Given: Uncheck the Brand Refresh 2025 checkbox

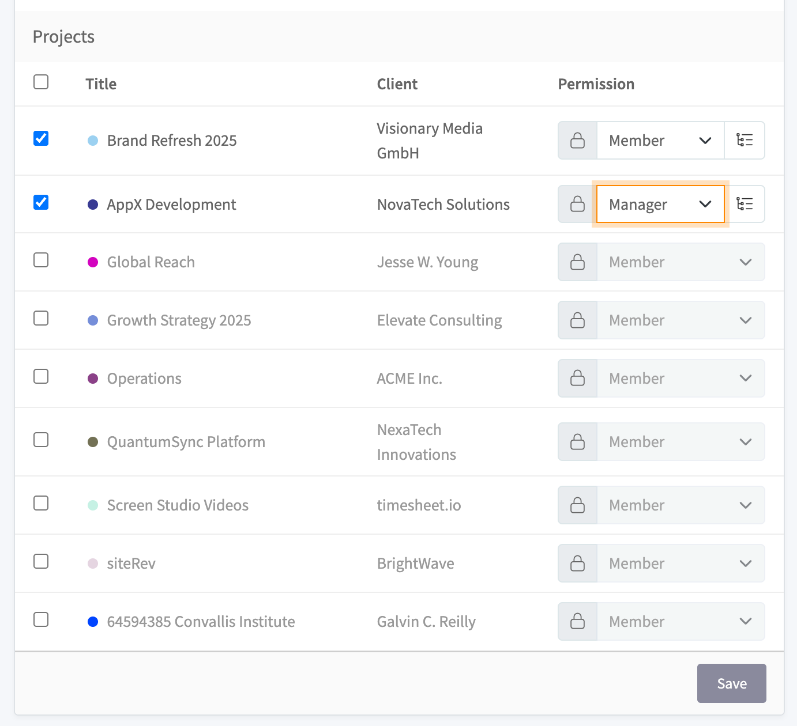Looking at the screenshot, I should tap(41, 138).
